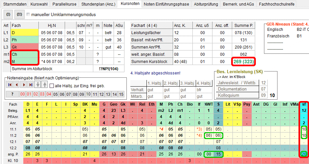Image resolution: width=309 pixels, height=164 pixels.
Task: Click the red 00 grade button
Action: (23, 94)
